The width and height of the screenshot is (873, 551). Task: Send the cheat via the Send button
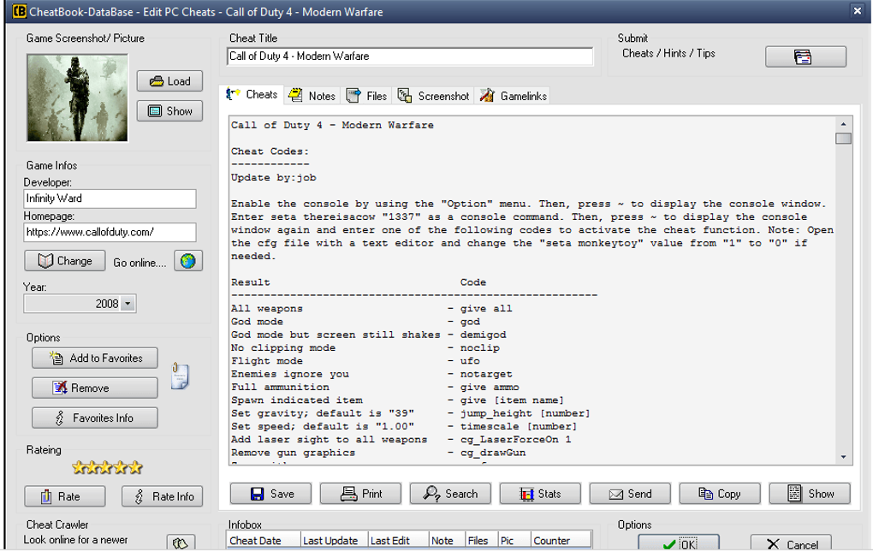coord(630,494)
